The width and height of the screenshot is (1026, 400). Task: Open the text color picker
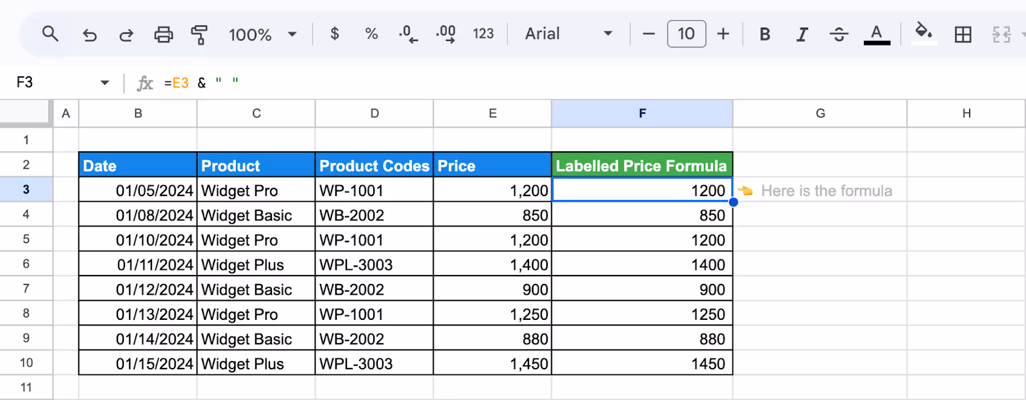[877, 35]
